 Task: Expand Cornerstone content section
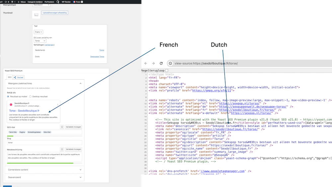click(x=44, y=170)
